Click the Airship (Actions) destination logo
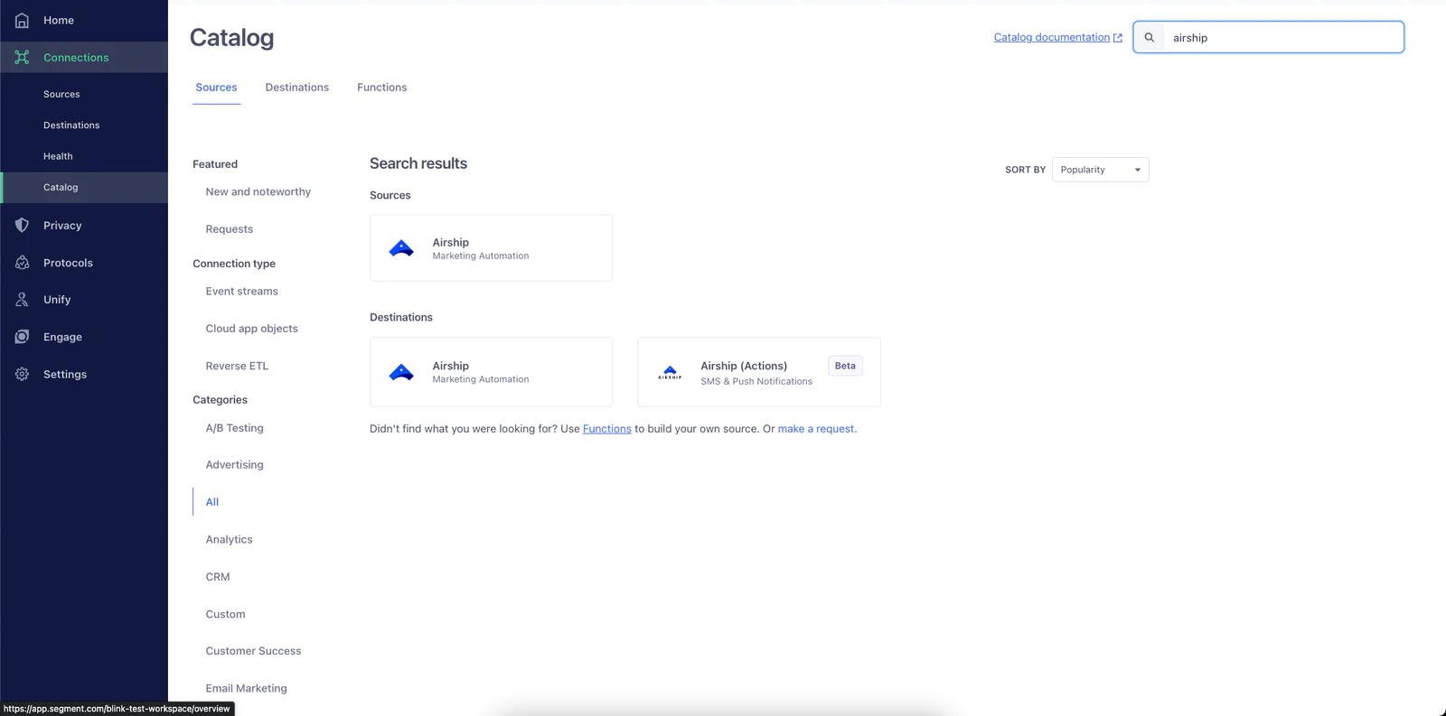Image resolution: width=1446 pixels, height=716 pixels. 670,372
